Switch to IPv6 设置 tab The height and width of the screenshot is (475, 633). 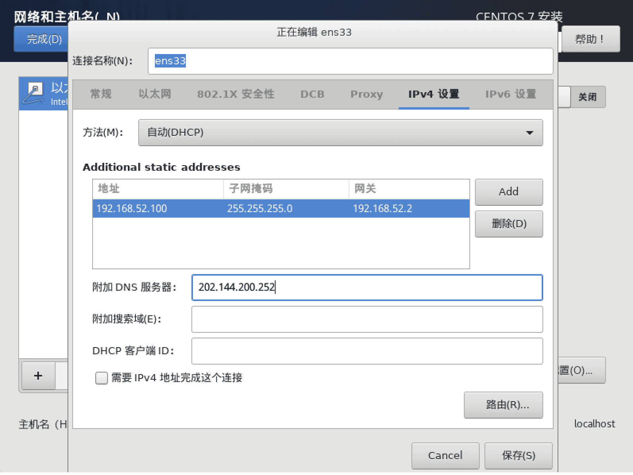tap(511, 94)
